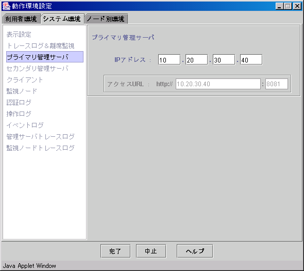Minimize the 動作環境設定 window
The width and height of the screenshot is (304, 271).
coord(279,6)
